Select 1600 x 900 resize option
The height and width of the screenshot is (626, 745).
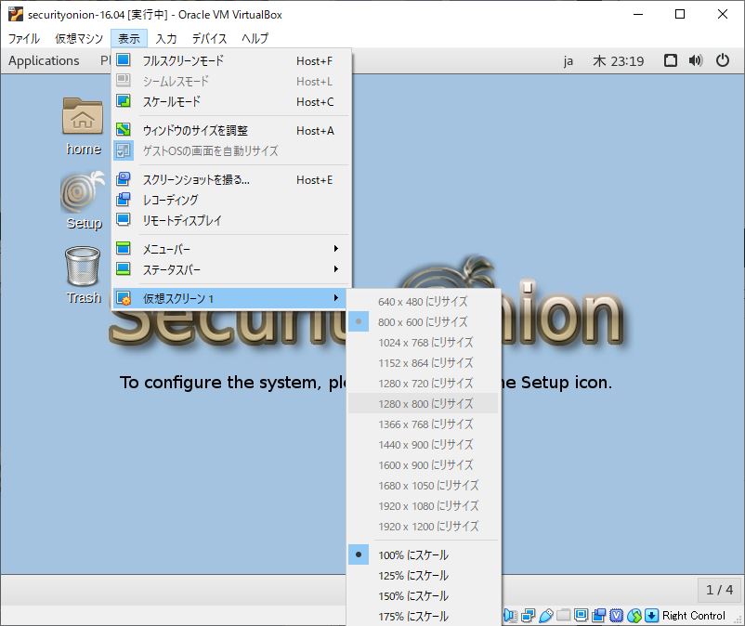click(424, 464)
